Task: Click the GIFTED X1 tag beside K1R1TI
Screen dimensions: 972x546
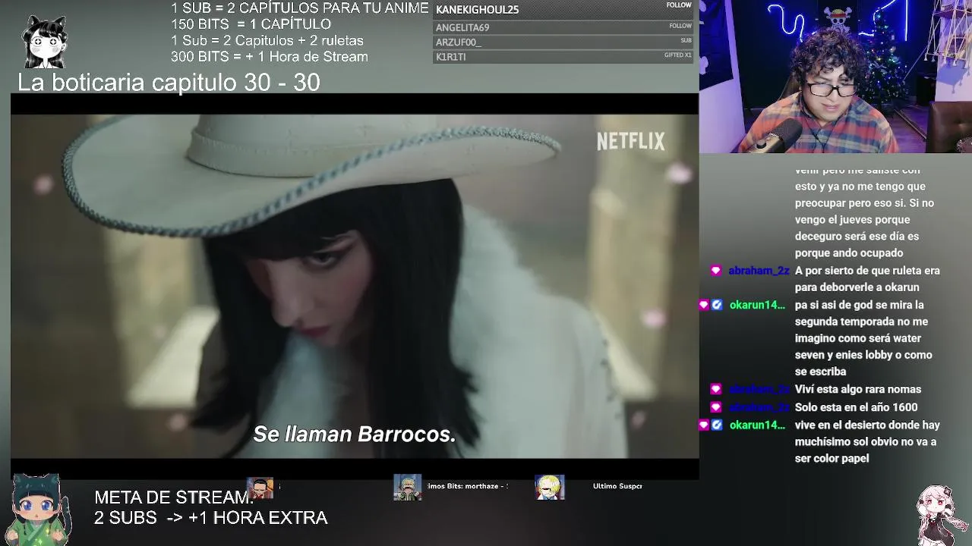Action: 678,55
